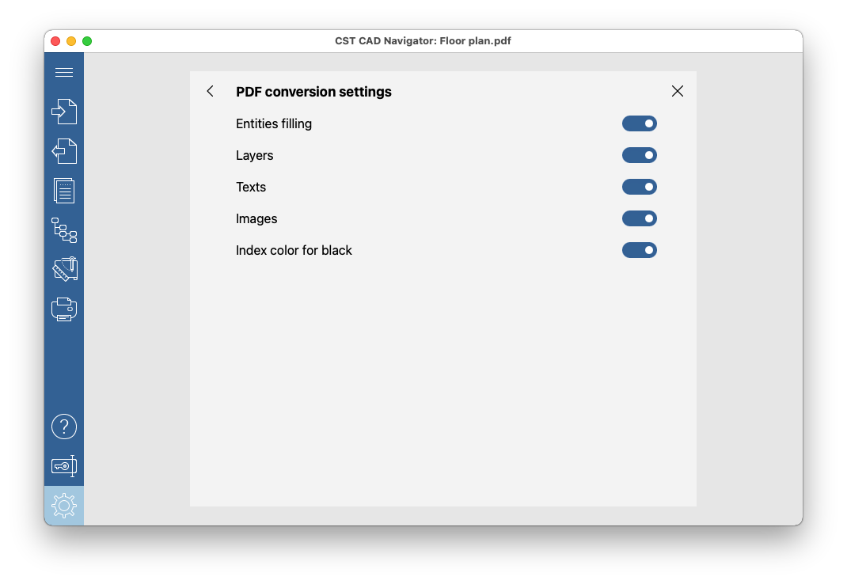Click the Index color for black label
The height and width of the screenshot is (584, 847).
click(x=294, y=250)
